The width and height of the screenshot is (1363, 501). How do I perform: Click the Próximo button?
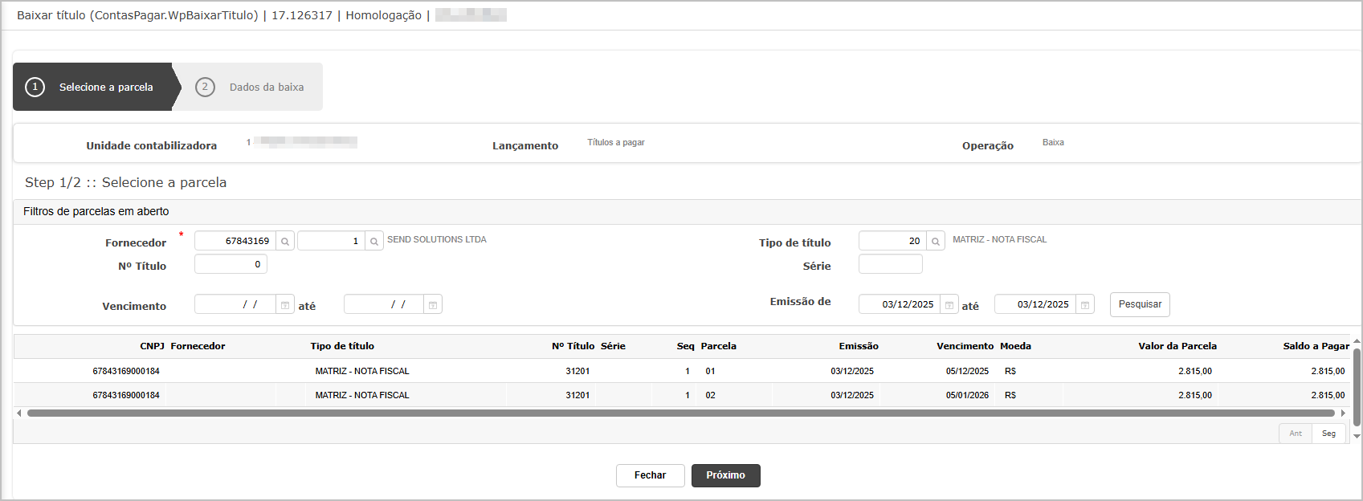coord(725,475)
